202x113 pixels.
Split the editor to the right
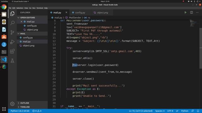[192, 13]
